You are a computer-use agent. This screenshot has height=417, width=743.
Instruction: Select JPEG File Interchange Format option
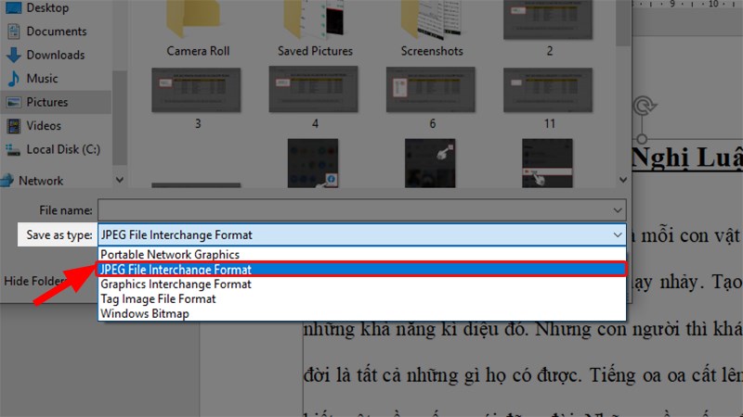pyautogui.click(x=362, y=270)
